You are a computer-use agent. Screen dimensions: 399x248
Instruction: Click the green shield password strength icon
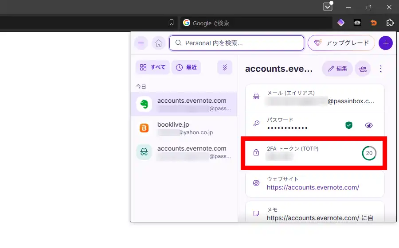(x=349, y=125)
